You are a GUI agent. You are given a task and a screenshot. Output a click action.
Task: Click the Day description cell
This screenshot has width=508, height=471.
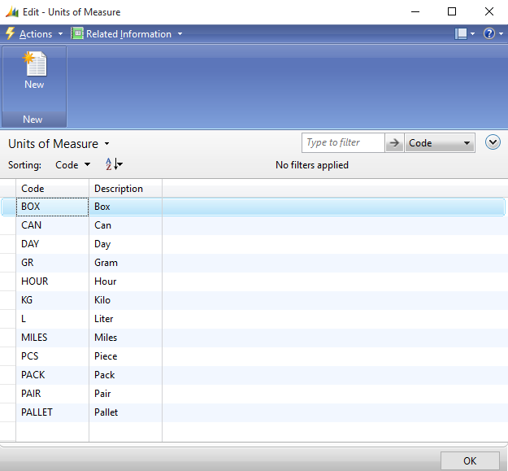tap(126, 244)
